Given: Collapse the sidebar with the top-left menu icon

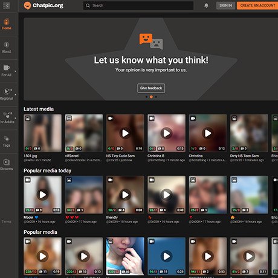Looking at the screenshot, I should click(6, 5).
